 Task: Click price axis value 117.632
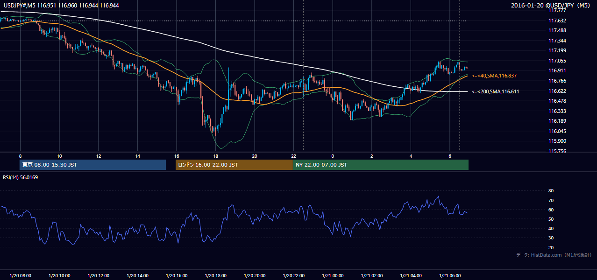[x=558, y=21]
